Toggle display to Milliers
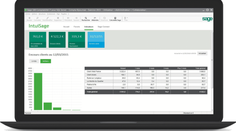Viewport: 236px width, 131px height. [x=46, y=61]
